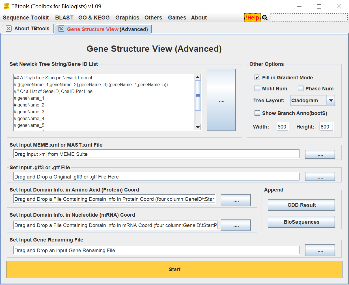349x285 pixels.
Task: Enable Phase Num checkbox
Action: (x=301, y=88)
